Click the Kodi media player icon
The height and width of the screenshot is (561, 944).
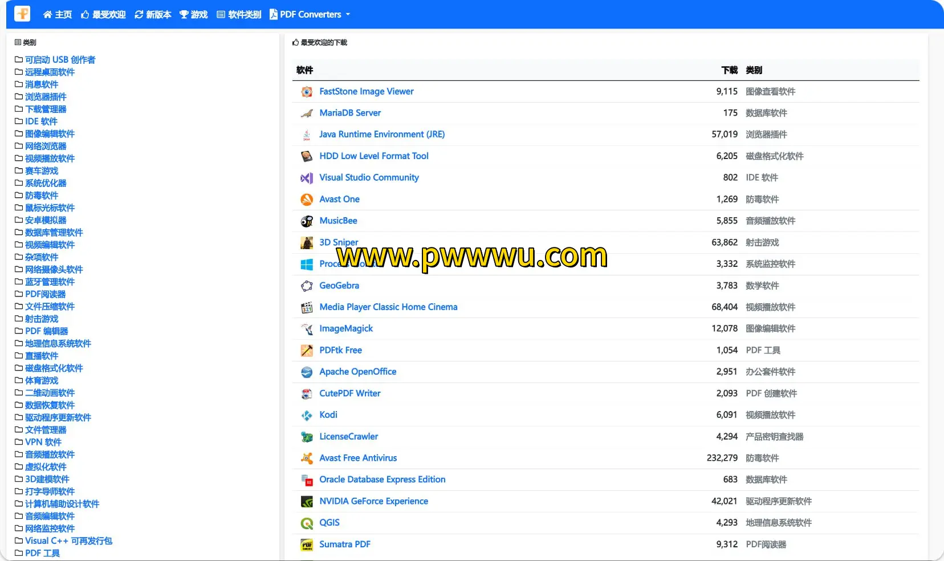click(x=307, y=415)
